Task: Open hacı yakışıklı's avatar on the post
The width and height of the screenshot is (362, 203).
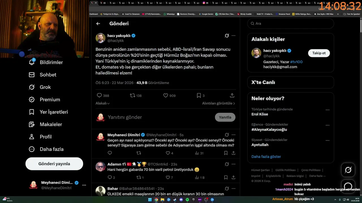Action: pyautogui.click(x=100, y=38)
